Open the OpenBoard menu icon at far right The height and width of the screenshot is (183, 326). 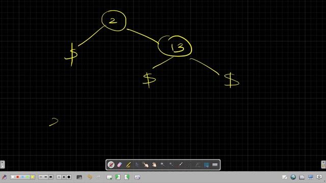[x=319, y=177]
